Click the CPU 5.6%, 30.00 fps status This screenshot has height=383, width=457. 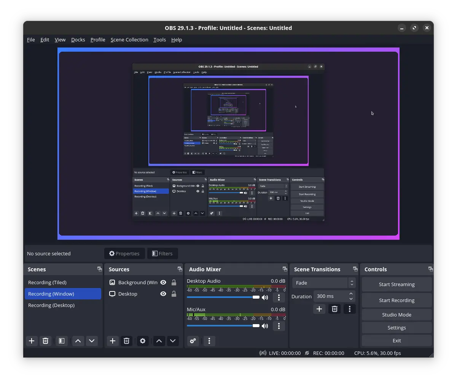tap(377, 353)
